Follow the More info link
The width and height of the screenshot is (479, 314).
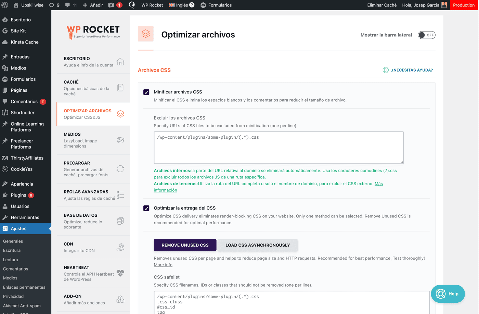click(163, 265)
